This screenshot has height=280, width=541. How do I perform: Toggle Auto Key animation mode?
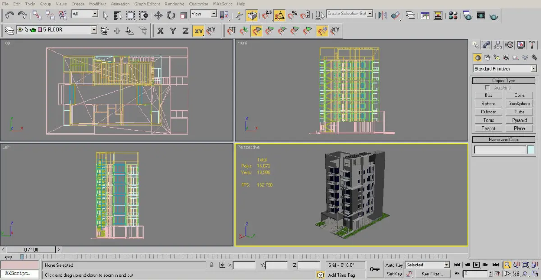coord(394,265)
